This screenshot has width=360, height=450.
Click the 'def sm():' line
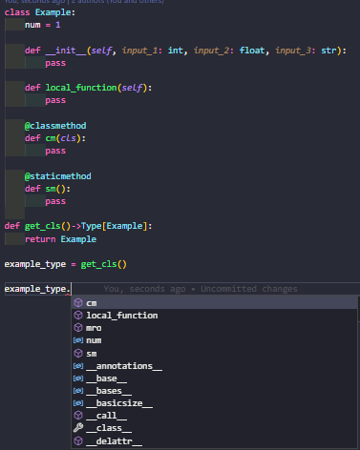click(x=48, y=189)
